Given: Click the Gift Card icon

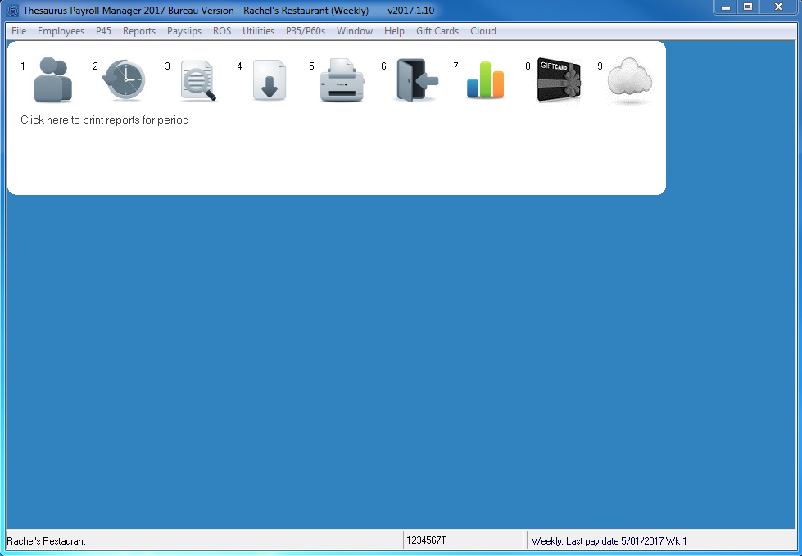Looking at the screenshot, I should 559,80.
